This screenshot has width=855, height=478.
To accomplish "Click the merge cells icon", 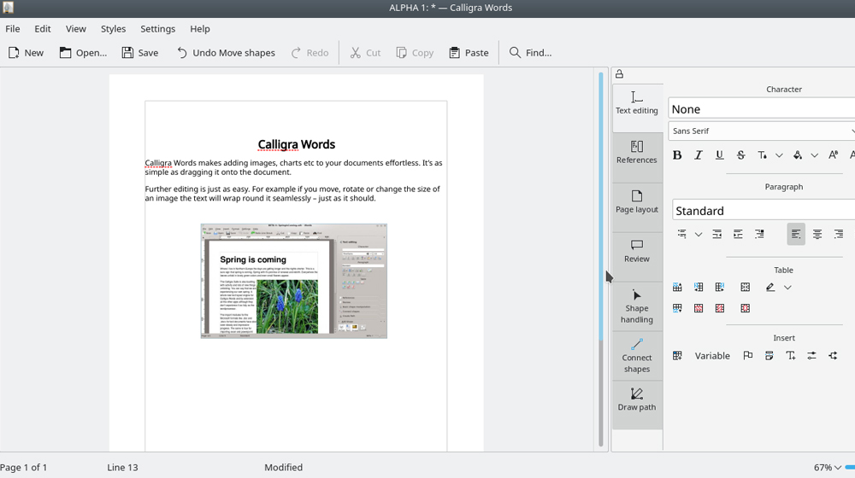I will [746, 287].
